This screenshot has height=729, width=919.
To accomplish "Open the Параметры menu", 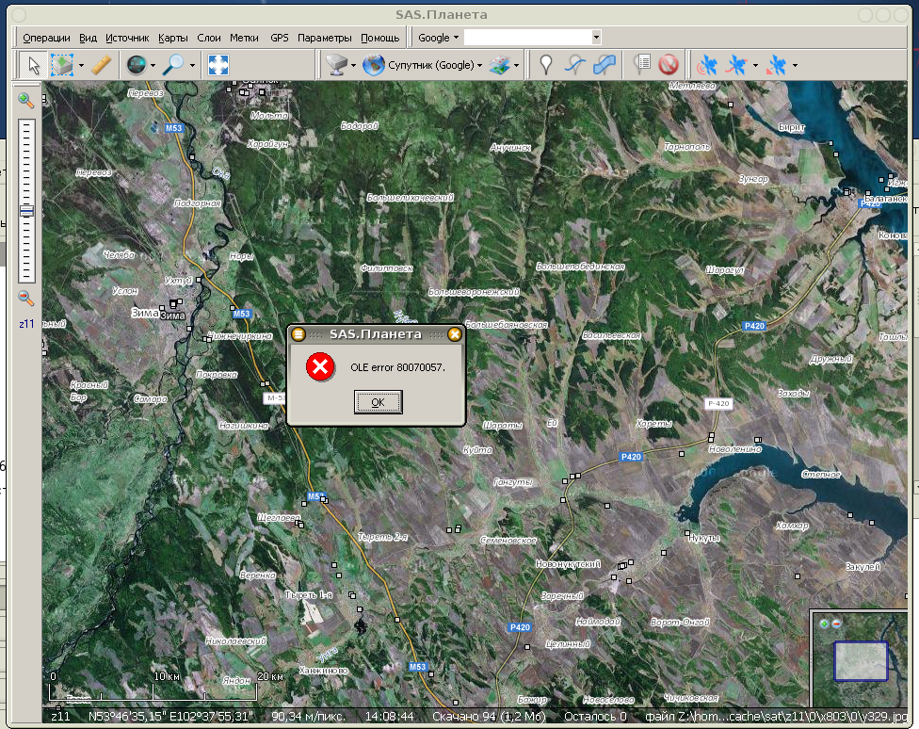I will pos(324,38).
